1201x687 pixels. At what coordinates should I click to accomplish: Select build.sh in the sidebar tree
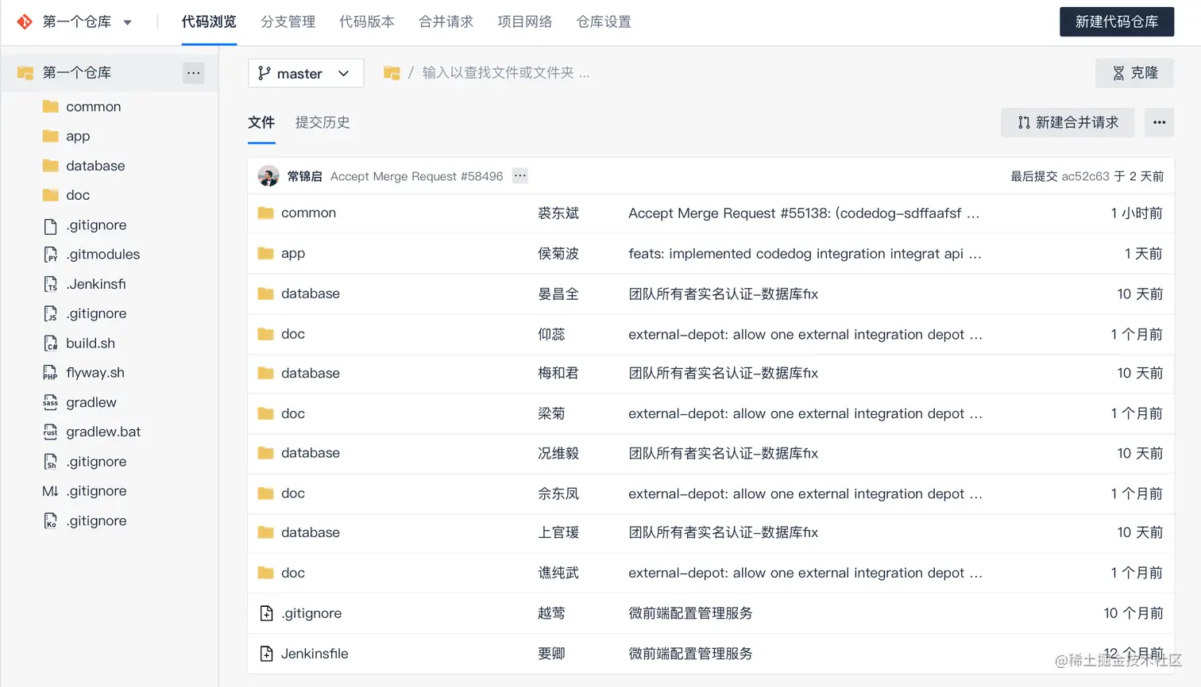(91, 343)
